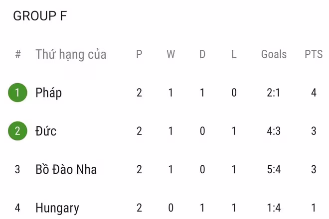The image size is (329, 219).
Task: Click the L losses column header
Action: [234, 54]
